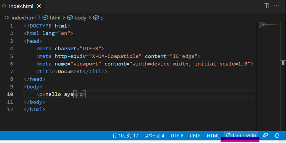Click the html symbol icon in breadcrumb
This screenshot has height=143, width=286.
pyautogui.click(x=46, y=18)
